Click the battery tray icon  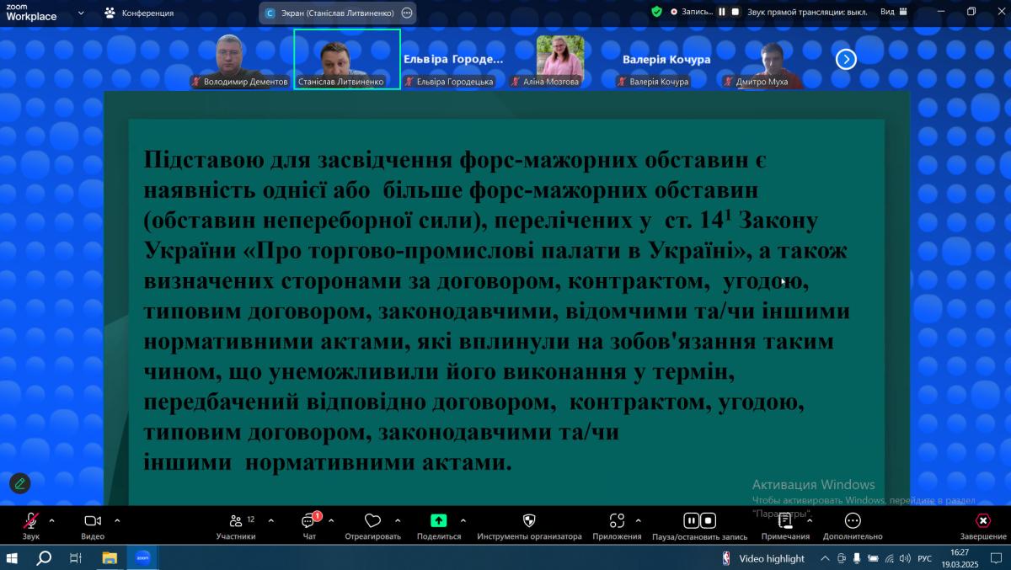(873, 557)
